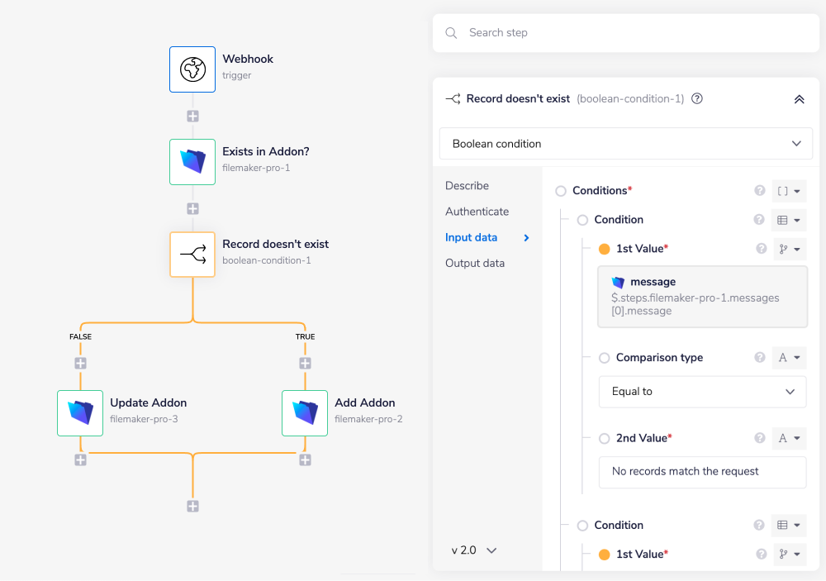Image resolution: width=826 pixels, height=581 pixels.
Task: Select the Exists in Addon? FileMaker icon
Action: coord(192,162)
